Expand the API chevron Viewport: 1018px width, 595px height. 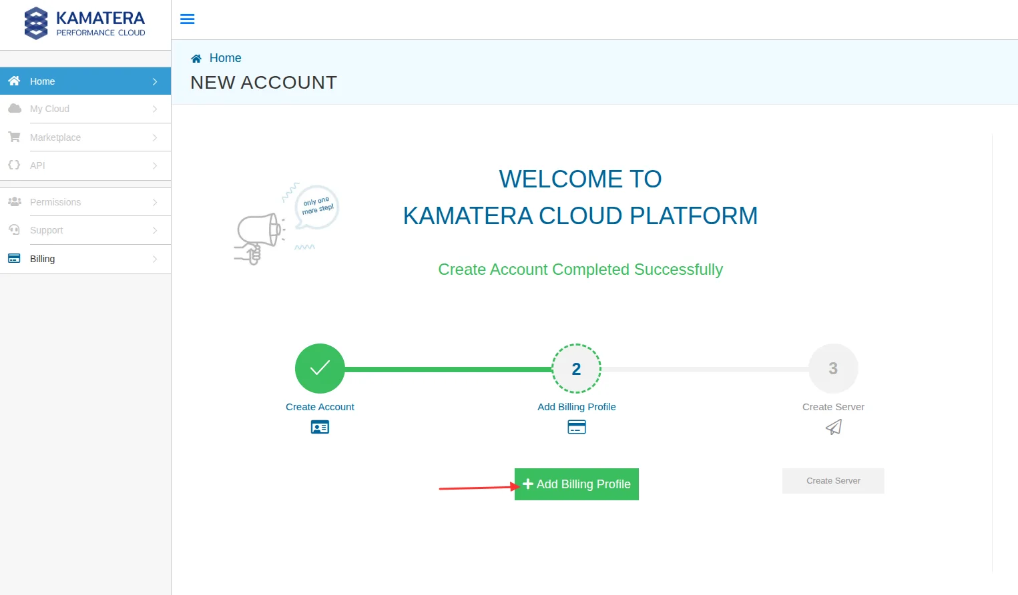(155, 165)
